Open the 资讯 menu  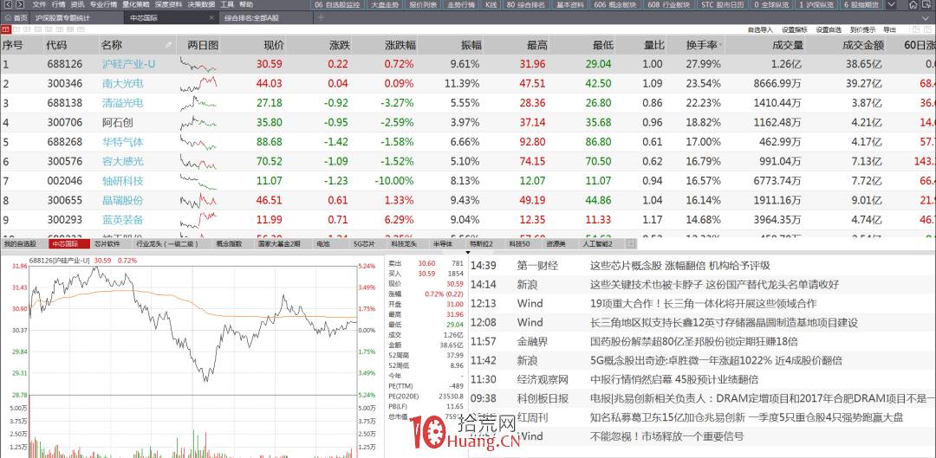point(78,5)
